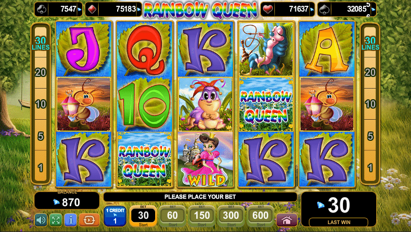The height and width of the screenshot is (232, 411).
Task: Click the spades jackpot icon
Action: click(x=324, y=9)
